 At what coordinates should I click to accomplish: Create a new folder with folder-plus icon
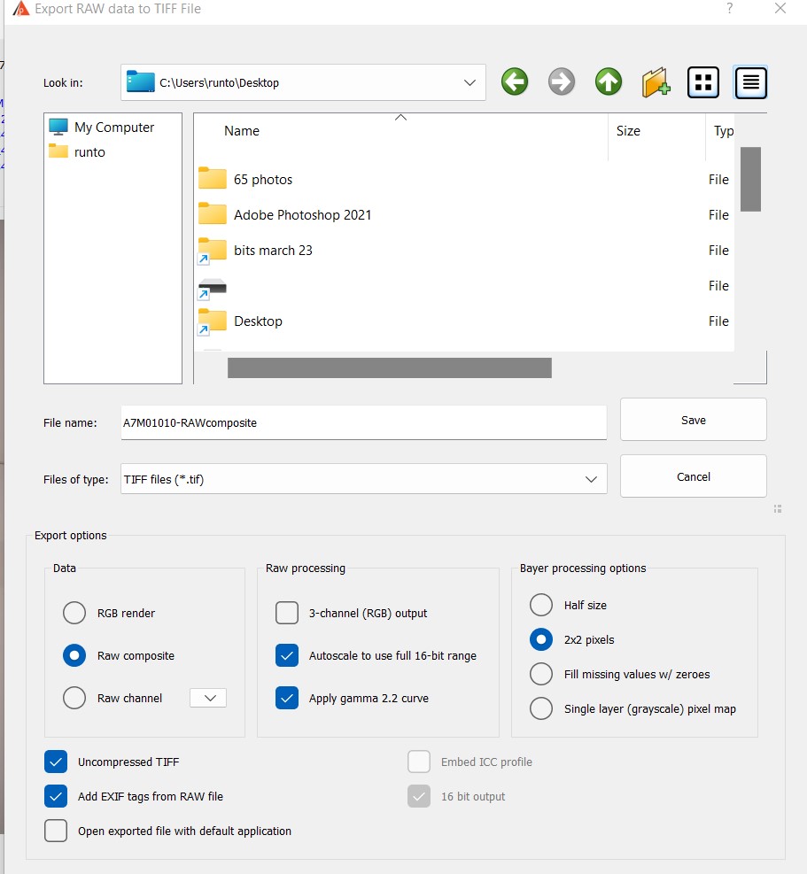656,82
